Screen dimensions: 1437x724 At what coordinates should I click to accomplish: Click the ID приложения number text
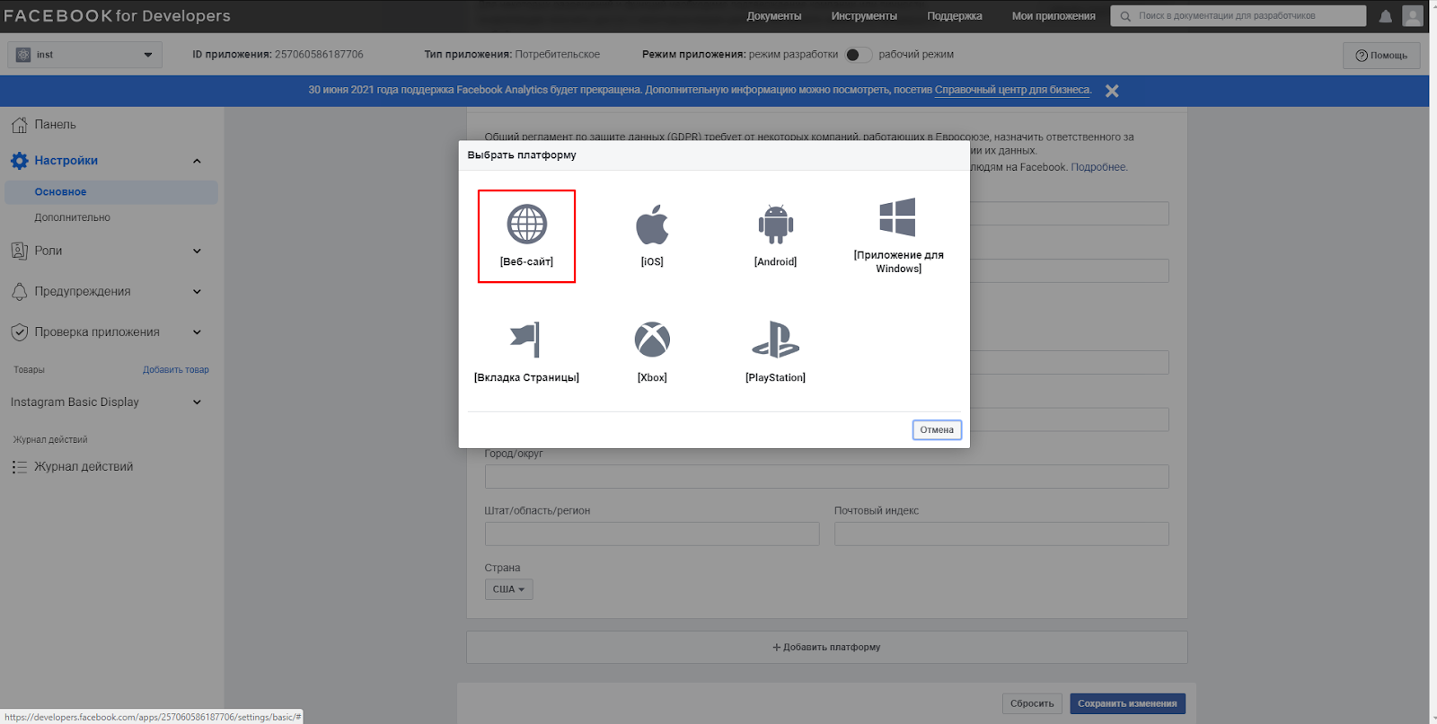319,55
